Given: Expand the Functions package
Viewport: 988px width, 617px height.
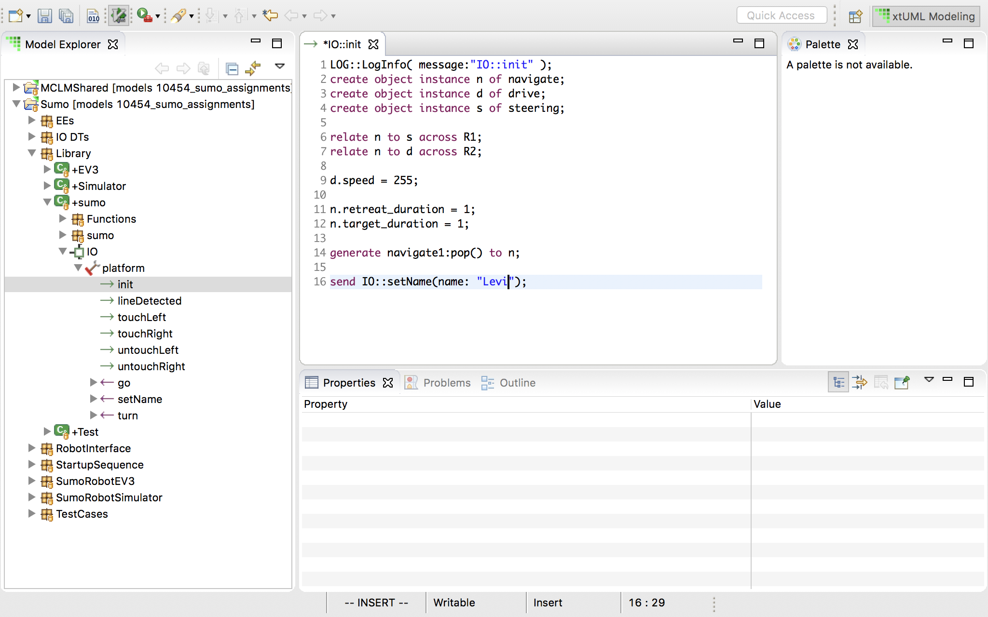Looking at the screenshot, I should point(63,218).
